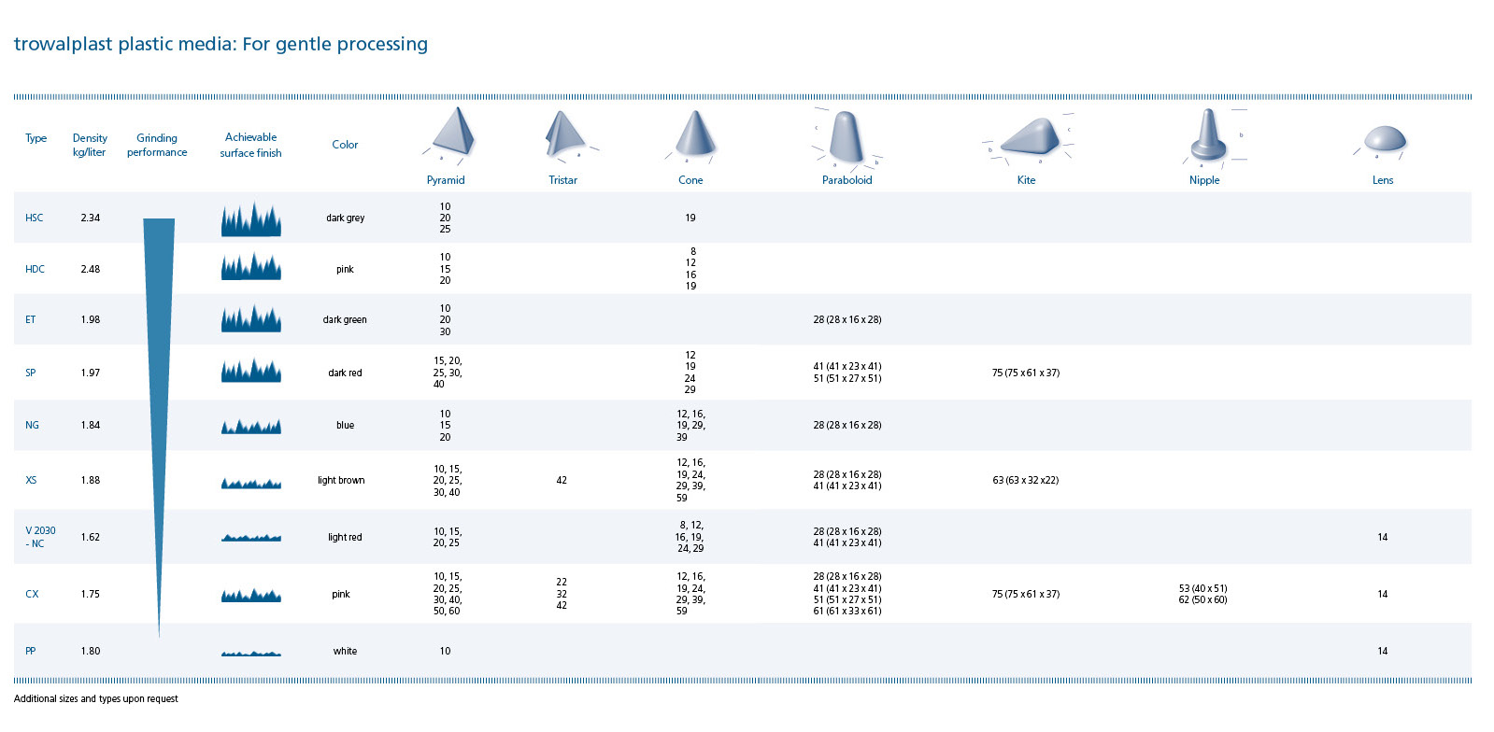Click the Additional sizes upon request note
The width and height of the screenshot is (1494, 732).
coord(96,699)
